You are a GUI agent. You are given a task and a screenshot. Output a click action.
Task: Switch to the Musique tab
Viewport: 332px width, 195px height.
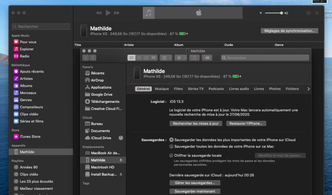pos(162,89)
